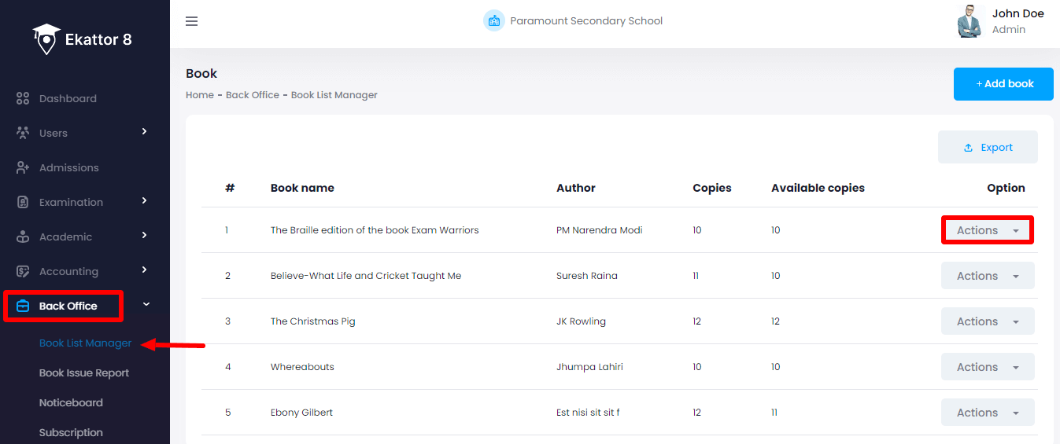Select Noticeboard in the sidebar

click(71, 403)
